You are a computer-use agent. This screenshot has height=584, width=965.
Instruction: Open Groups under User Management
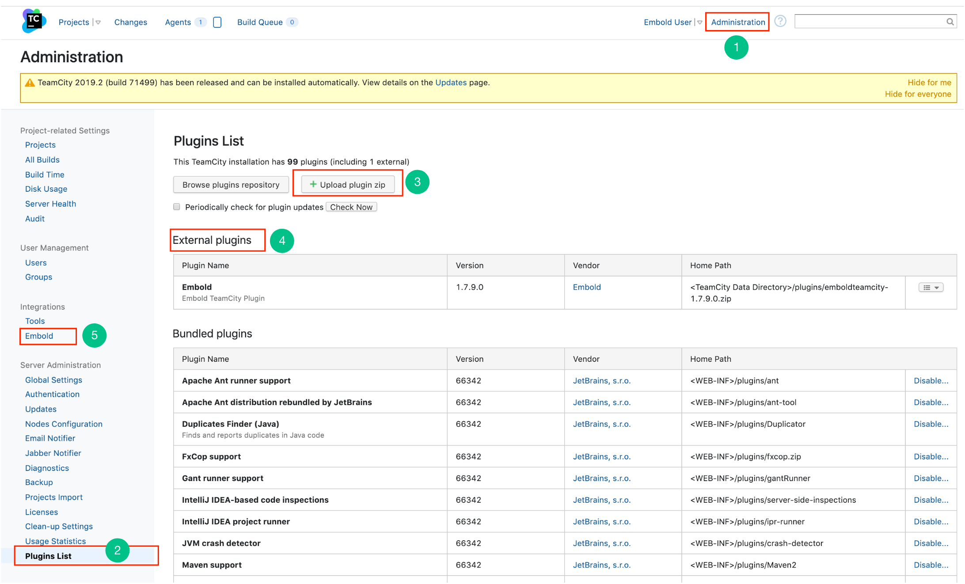[x=38, y=277]
